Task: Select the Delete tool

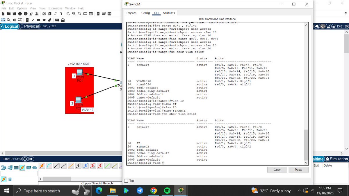Action: [x=14, y=20]
